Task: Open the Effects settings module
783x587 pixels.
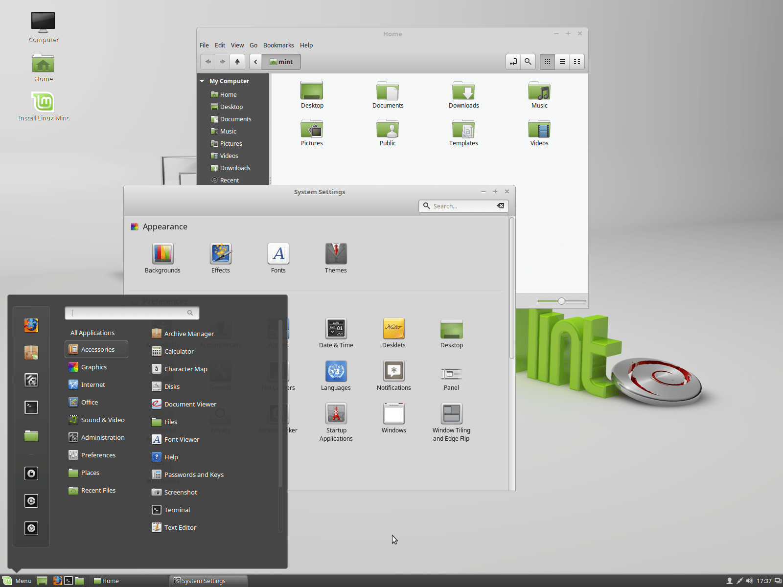Action: coord(221,258)
